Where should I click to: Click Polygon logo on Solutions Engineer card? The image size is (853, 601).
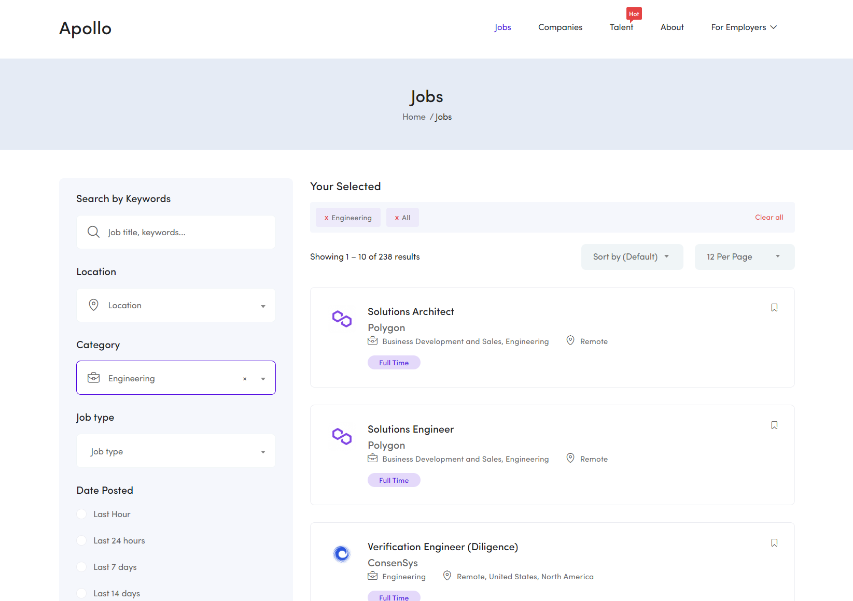pyautogui.click(x=342, y=437)
